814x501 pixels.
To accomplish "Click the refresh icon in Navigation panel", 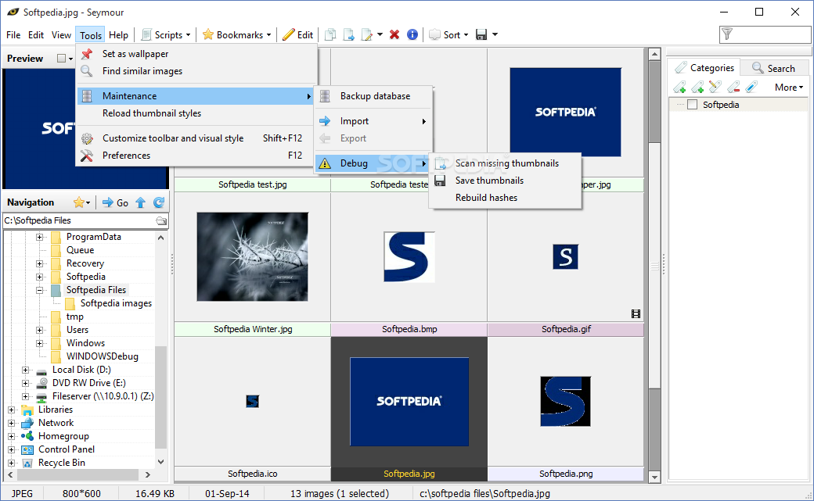I will (x=159, y=202).
